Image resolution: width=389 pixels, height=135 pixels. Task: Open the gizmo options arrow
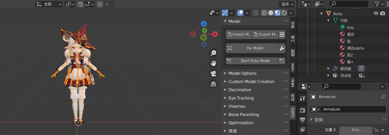click(x=232, y=13)
